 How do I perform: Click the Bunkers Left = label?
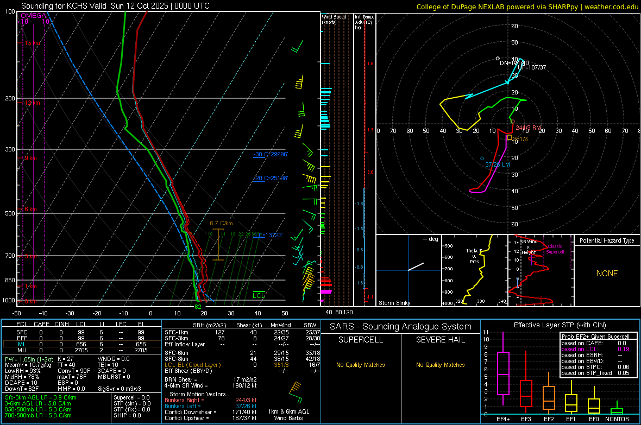click(x=183, y=406)
